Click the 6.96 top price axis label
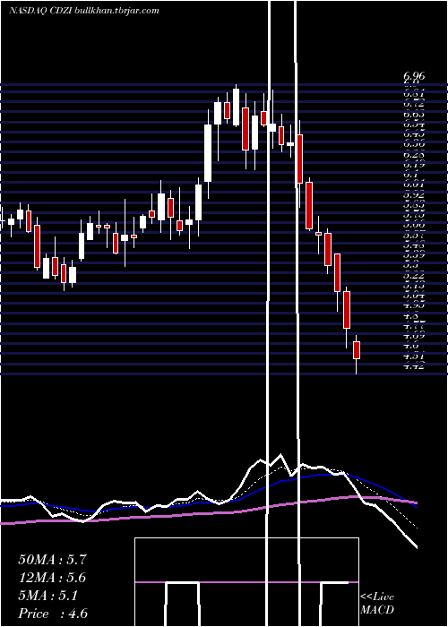 [x=414, y=76]
